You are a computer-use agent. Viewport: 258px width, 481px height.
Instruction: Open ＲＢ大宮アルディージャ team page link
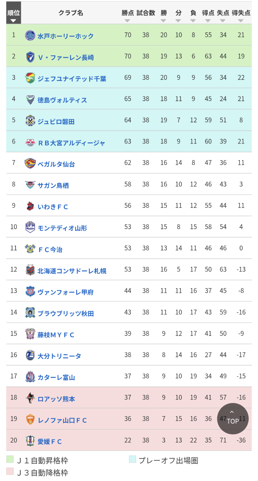[x=71, y=143]
